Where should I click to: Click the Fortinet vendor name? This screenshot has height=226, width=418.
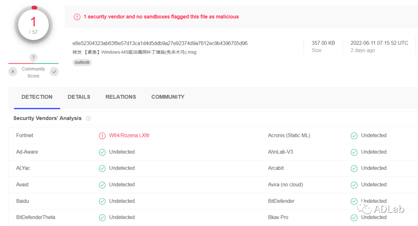[x=25, y=136]
